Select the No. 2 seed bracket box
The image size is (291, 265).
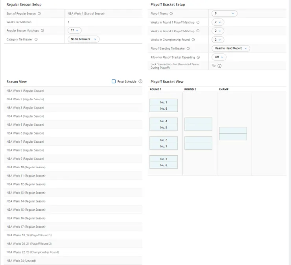coord(164,140)
